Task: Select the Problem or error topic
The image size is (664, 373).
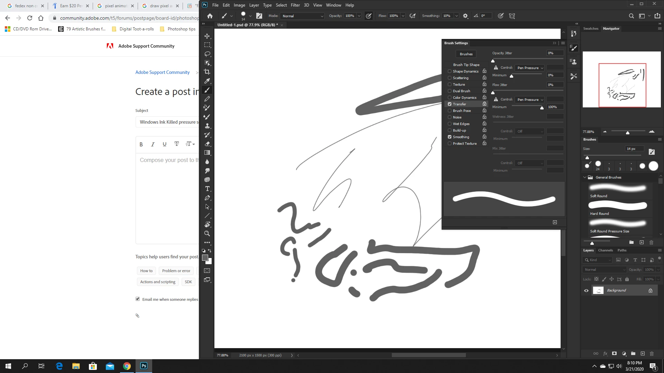Action: coord(176,271)
